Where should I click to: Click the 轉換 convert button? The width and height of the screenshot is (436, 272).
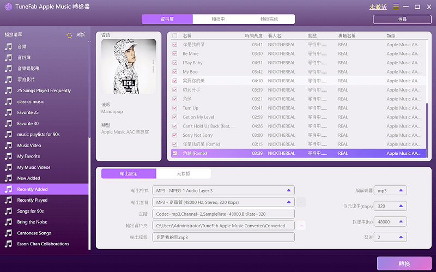click(x=404, y=263)
